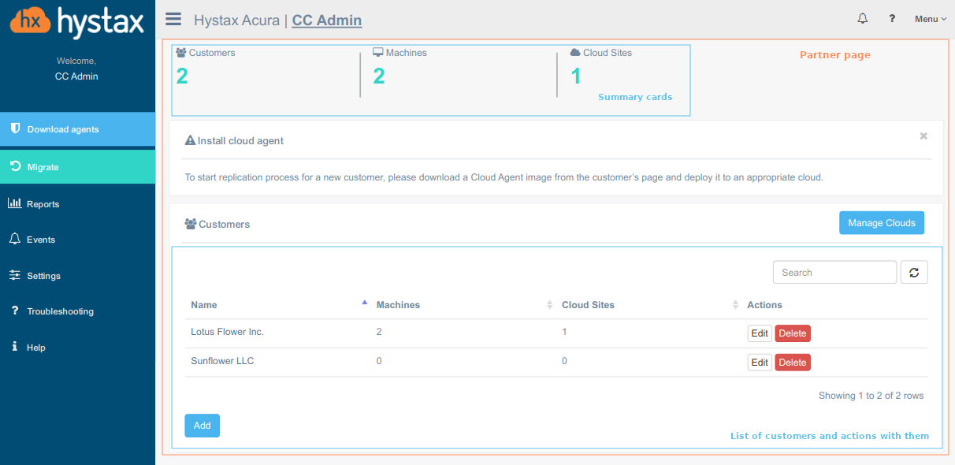The image size is (955, 465).
Task: Sort table by Machines column
Action: 398,305
